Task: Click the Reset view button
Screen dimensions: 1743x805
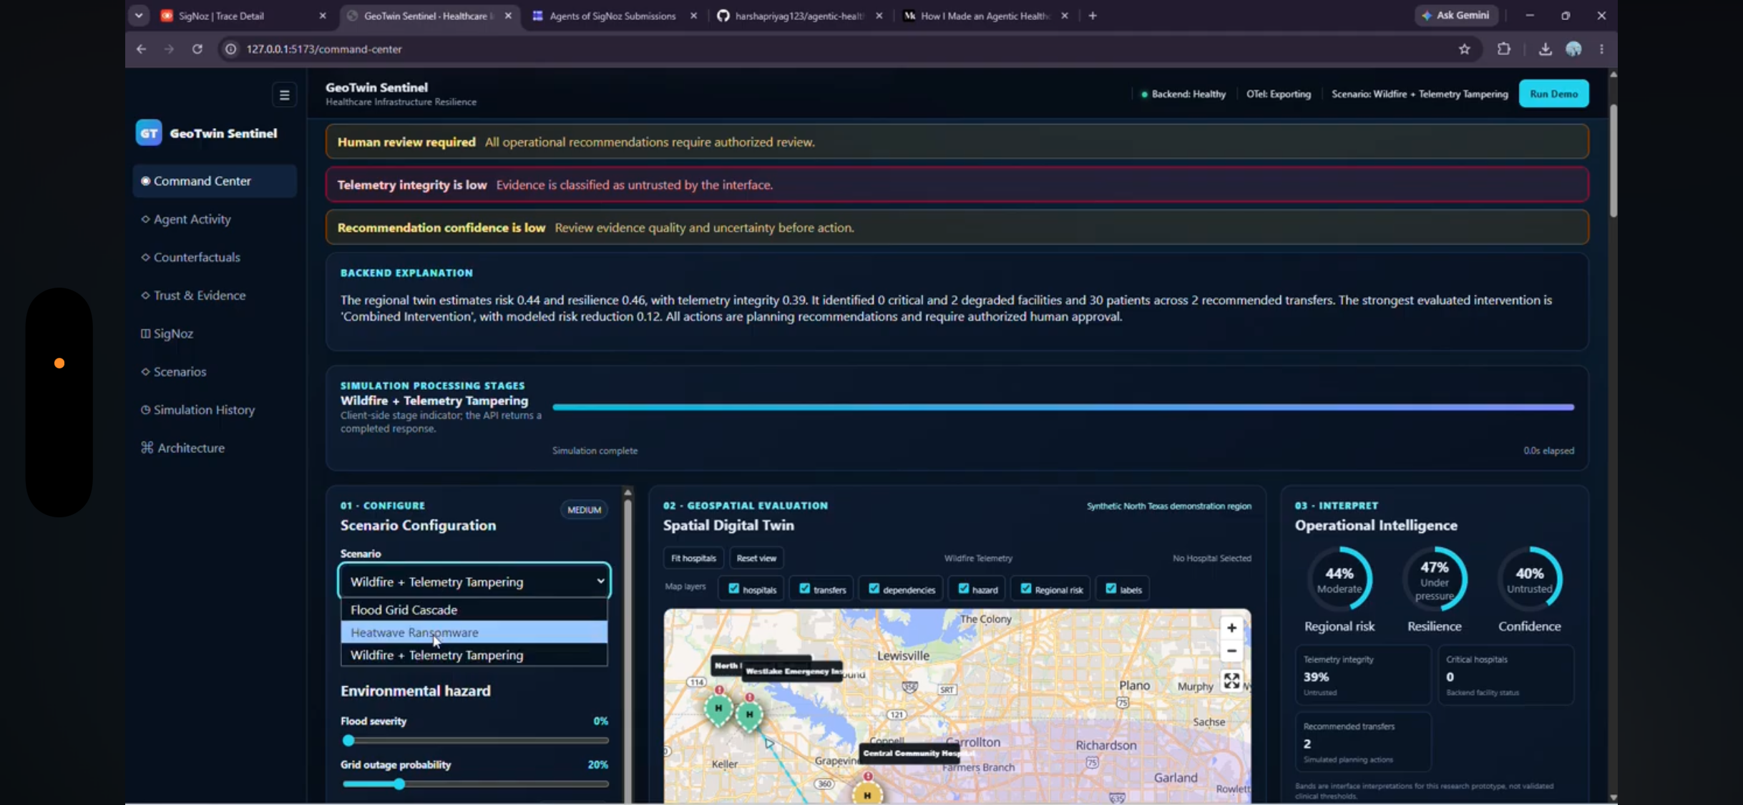Action: [756, 558]
